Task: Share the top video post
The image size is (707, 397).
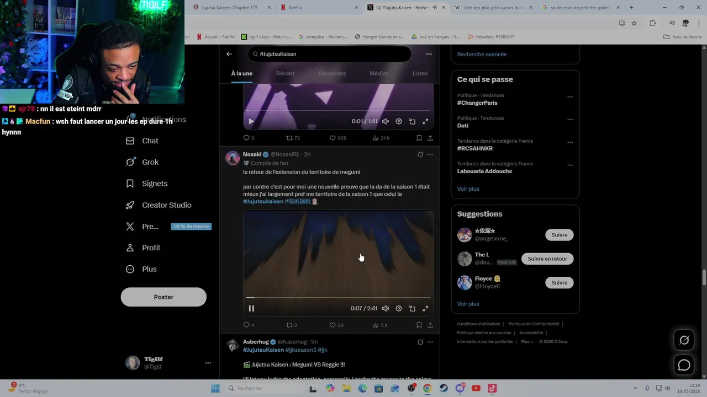Action: point(430,138)
